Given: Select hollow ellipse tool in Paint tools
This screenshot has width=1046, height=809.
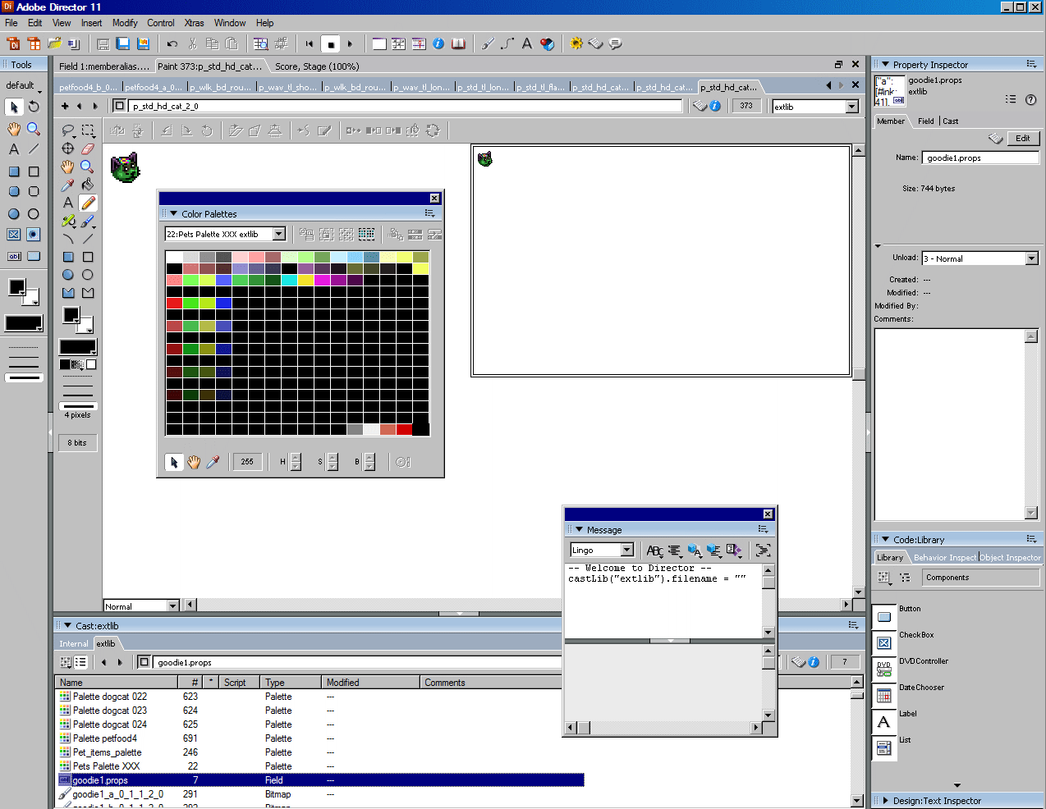Looking at the screenshot, I should pyautogui.click(x=88, y=275).
